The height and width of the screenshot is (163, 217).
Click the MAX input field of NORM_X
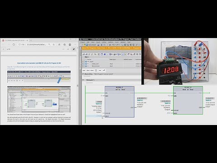[x=94, y=116]
